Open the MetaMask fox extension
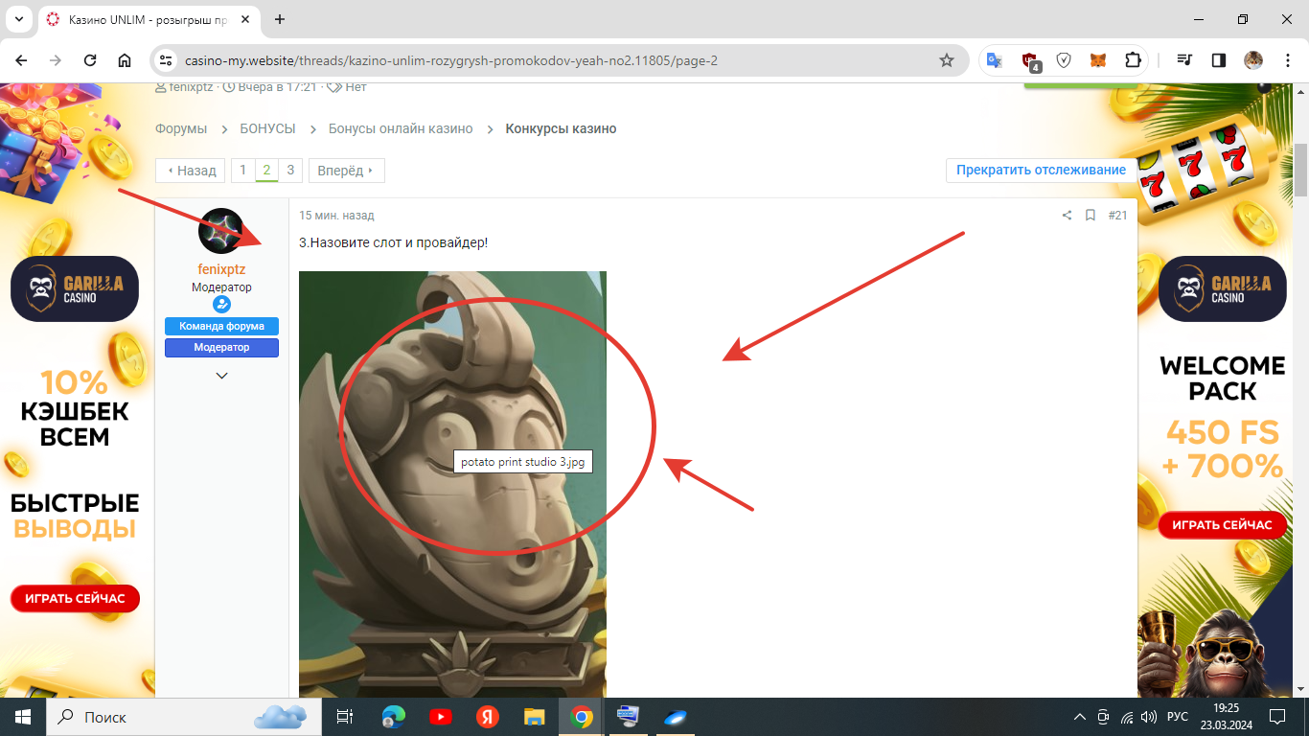This screenshot has width=1309, height=736. [x=1098, y=60]
